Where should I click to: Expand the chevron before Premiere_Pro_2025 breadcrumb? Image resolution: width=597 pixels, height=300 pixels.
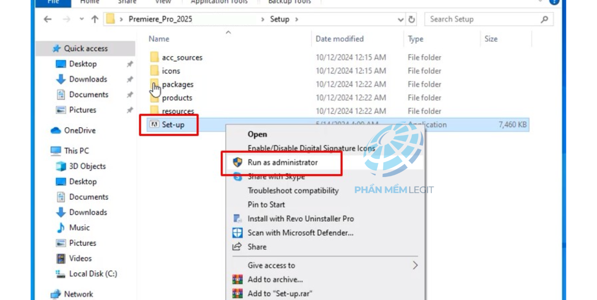pos(121,19)
